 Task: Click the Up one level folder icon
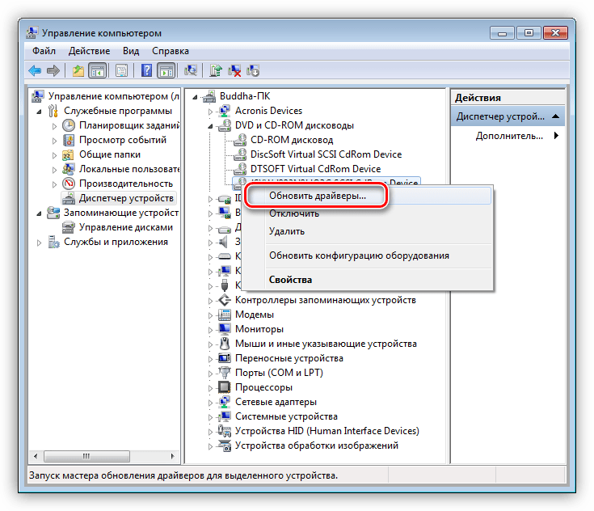[78, 70]
